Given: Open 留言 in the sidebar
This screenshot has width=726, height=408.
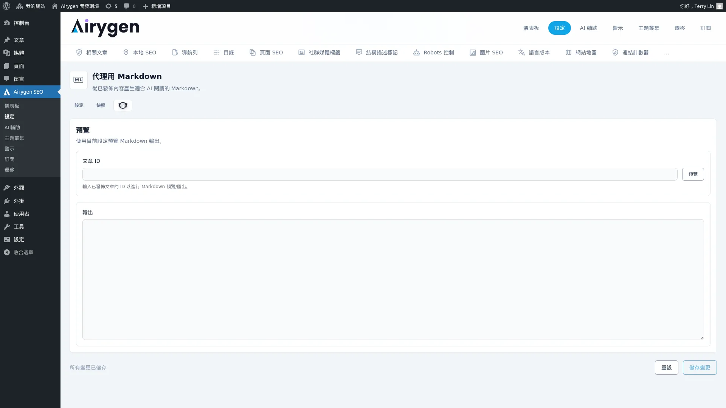Looking at the screenshot, I should pos(30,79).
